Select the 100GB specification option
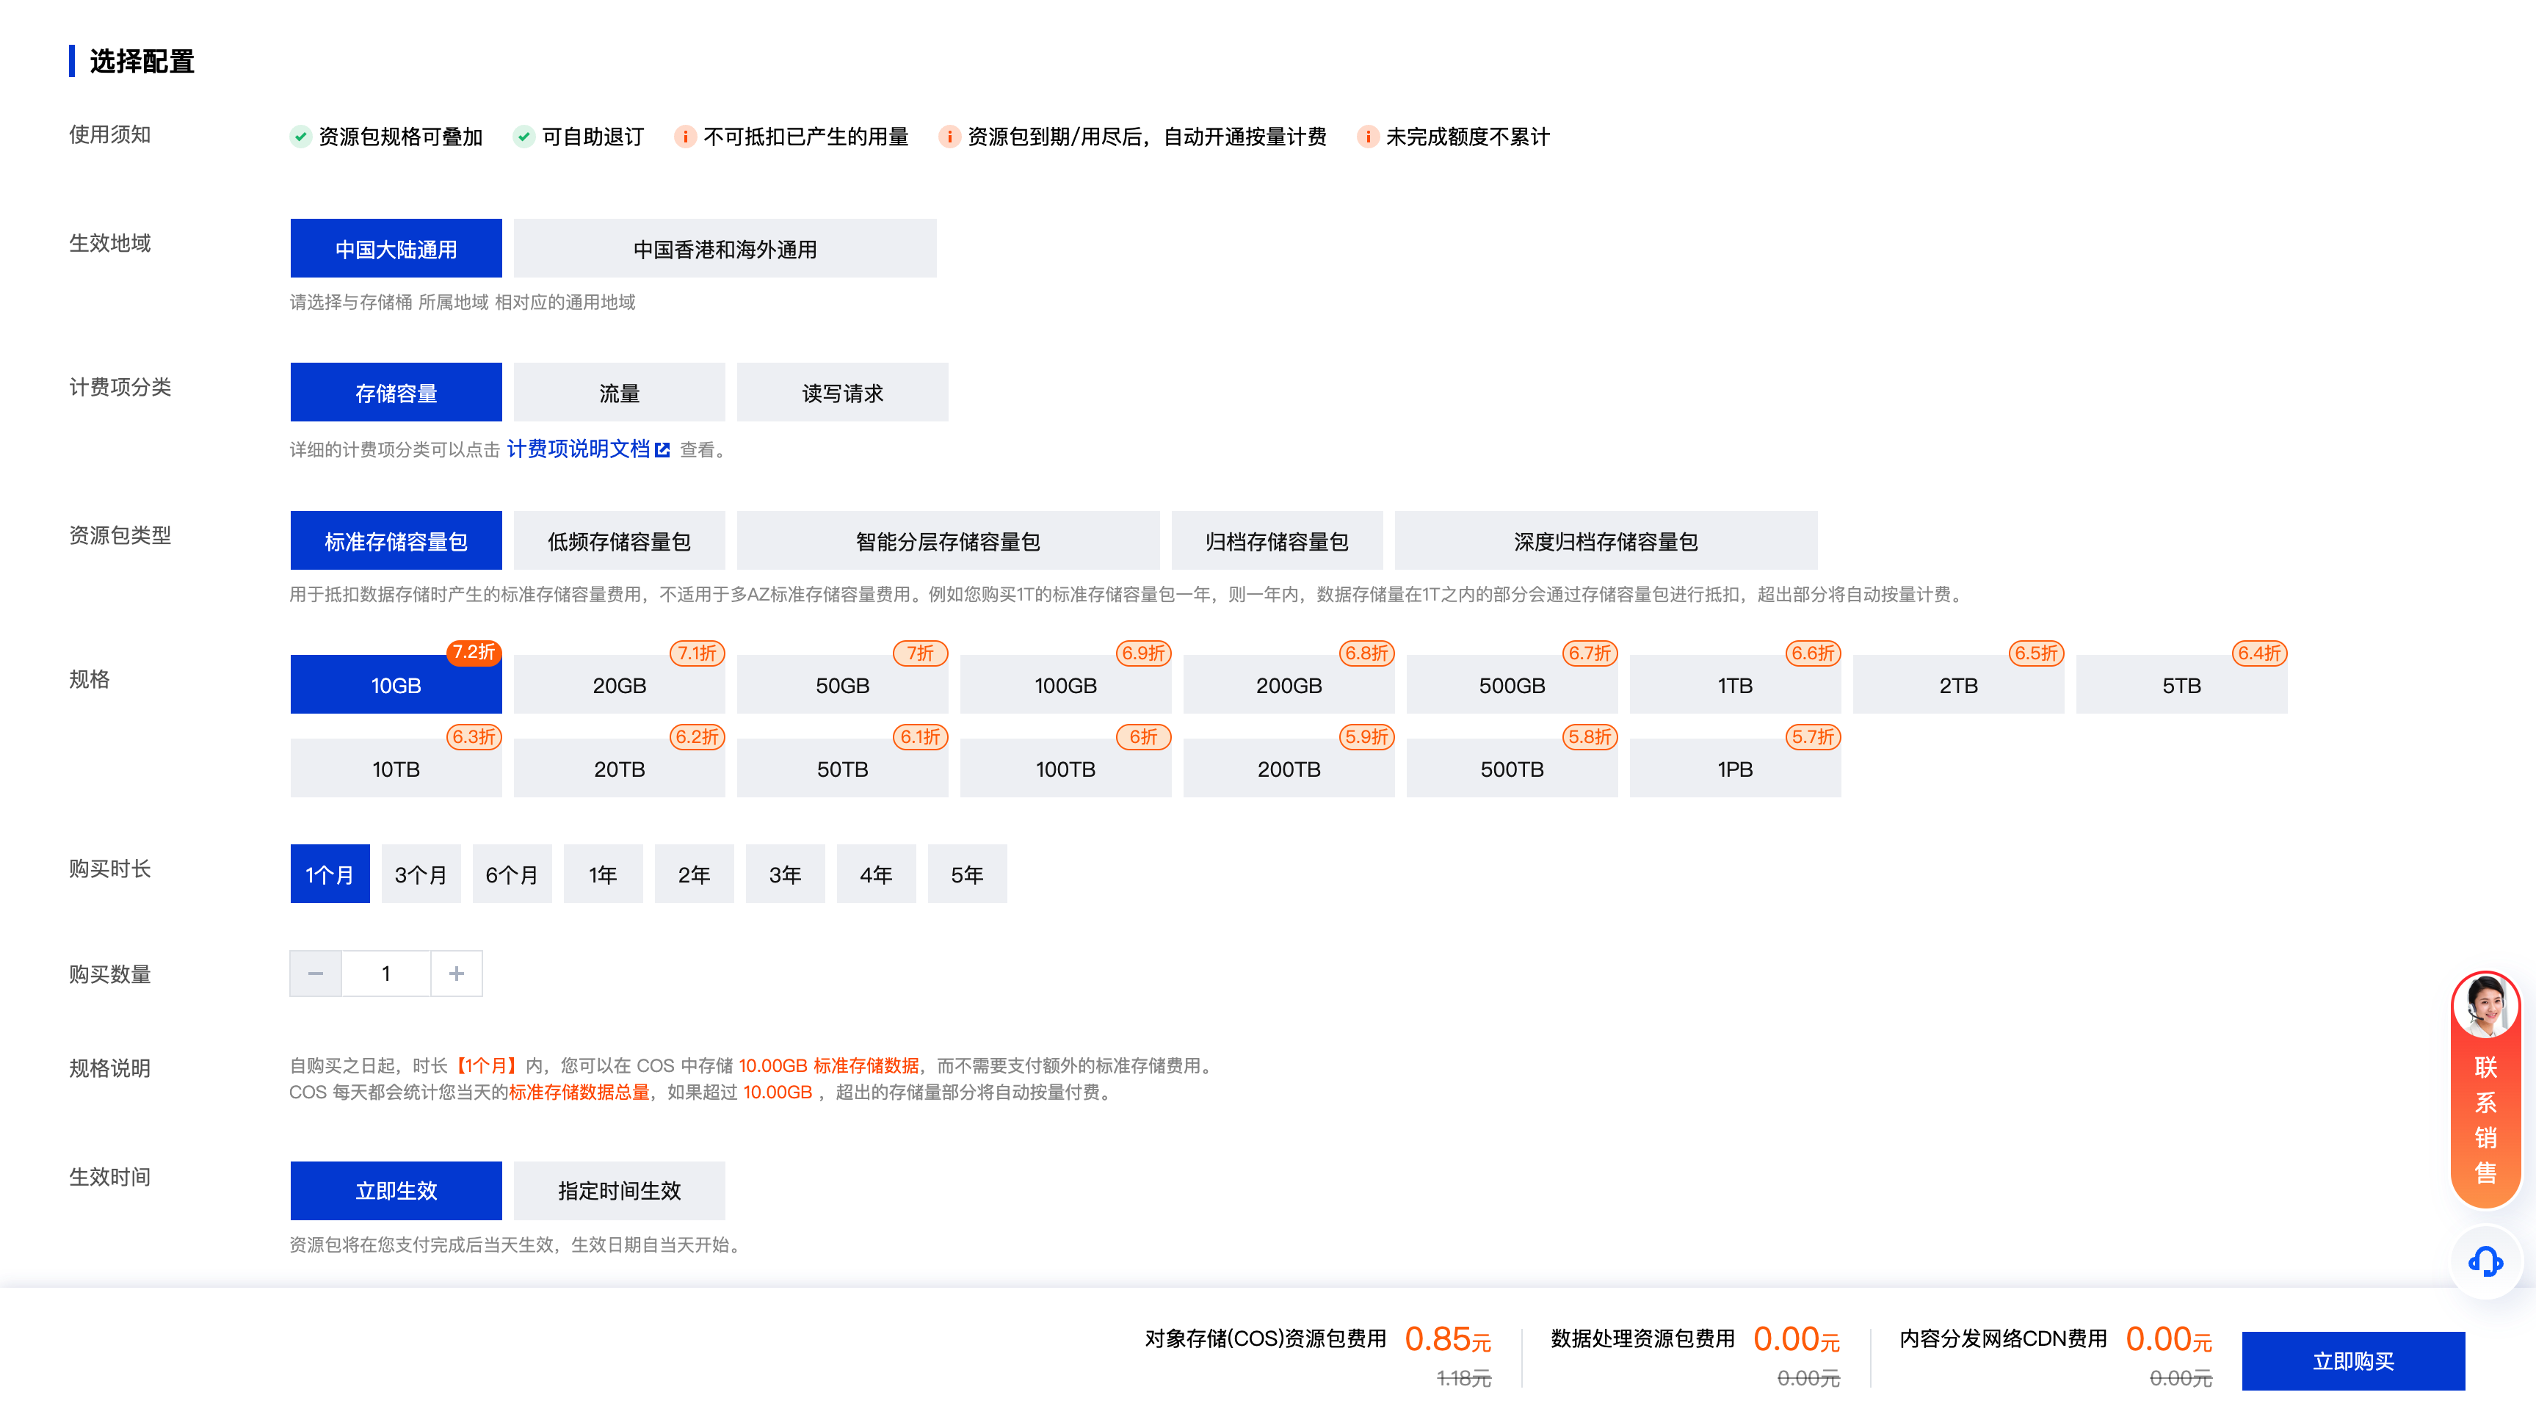This screenshot has height=1417, width=2536. coord(1065,685)
